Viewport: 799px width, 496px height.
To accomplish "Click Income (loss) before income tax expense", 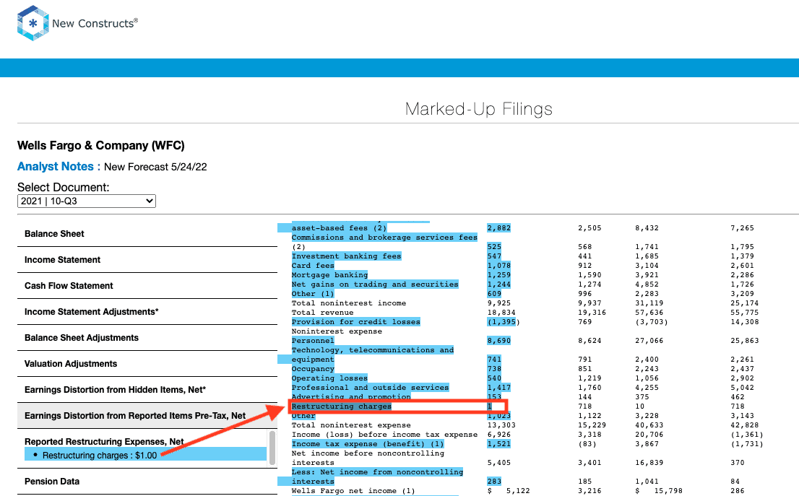I will pos(384,435).
